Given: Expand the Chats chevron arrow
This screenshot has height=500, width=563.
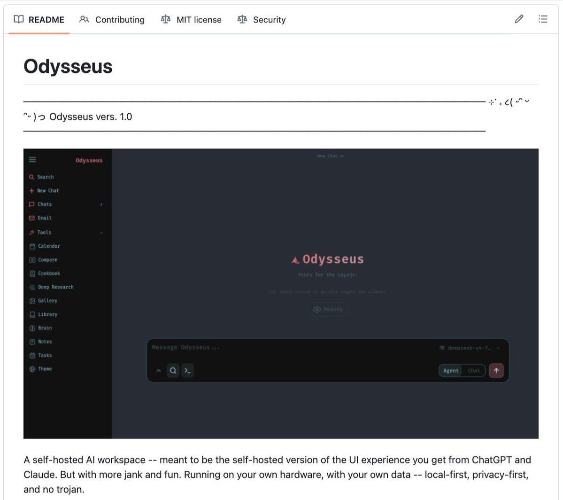Looking at the screenshot, I should [x=101, y=204].
